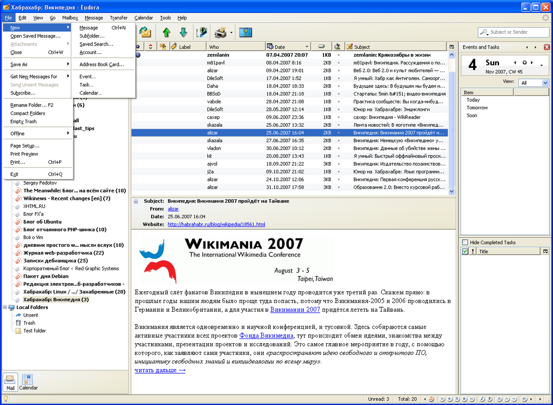Toggle the checkbox in the tasks list row
This screenshot has width=553, height=405.
point(464,251)
